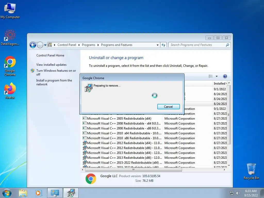Image resolution: width=264 pixels, height=198 pixels.
Task: Select Programs and Features breadcrumb
Action: (x=117, y=45)
